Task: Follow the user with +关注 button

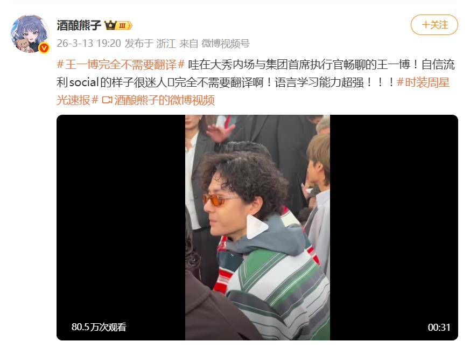Action: (x=434, y=25)
